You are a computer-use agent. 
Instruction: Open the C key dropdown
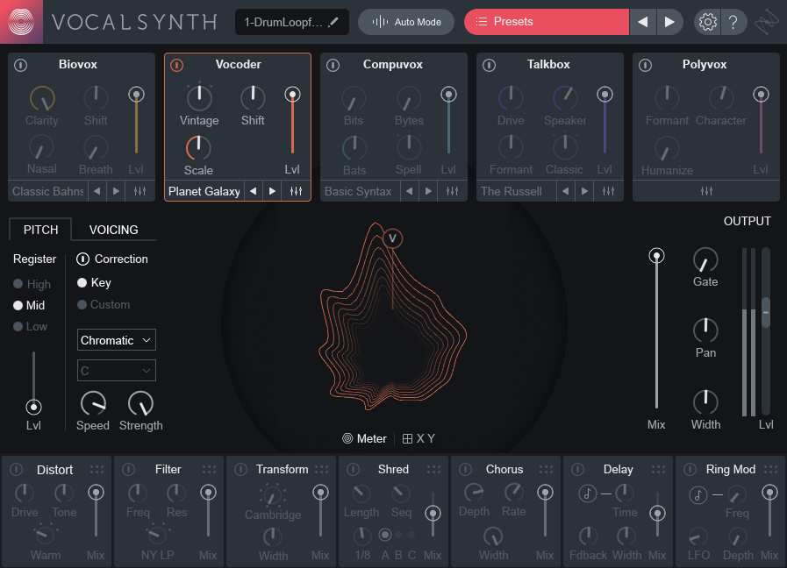tap(117, 371)
